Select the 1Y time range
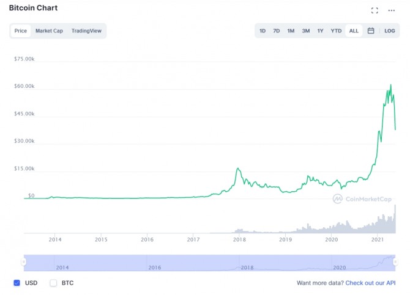 (x=320, y=31)
